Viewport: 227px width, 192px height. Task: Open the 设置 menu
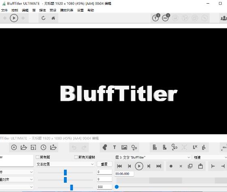point(80,10)
